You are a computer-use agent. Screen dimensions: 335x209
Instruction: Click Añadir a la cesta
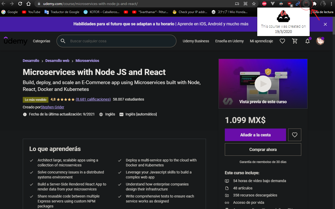255,135
